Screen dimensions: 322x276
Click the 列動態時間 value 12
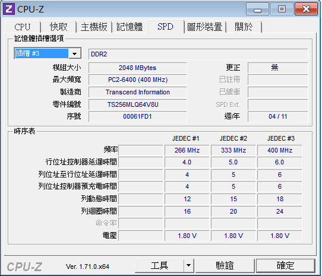click(x=187, y=199)
